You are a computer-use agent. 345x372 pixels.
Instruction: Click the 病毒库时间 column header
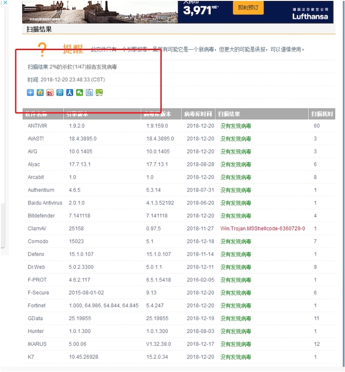coord(198,114)
